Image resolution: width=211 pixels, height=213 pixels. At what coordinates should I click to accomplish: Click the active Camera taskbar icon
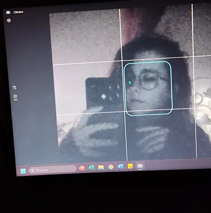[x=140, y=166]
